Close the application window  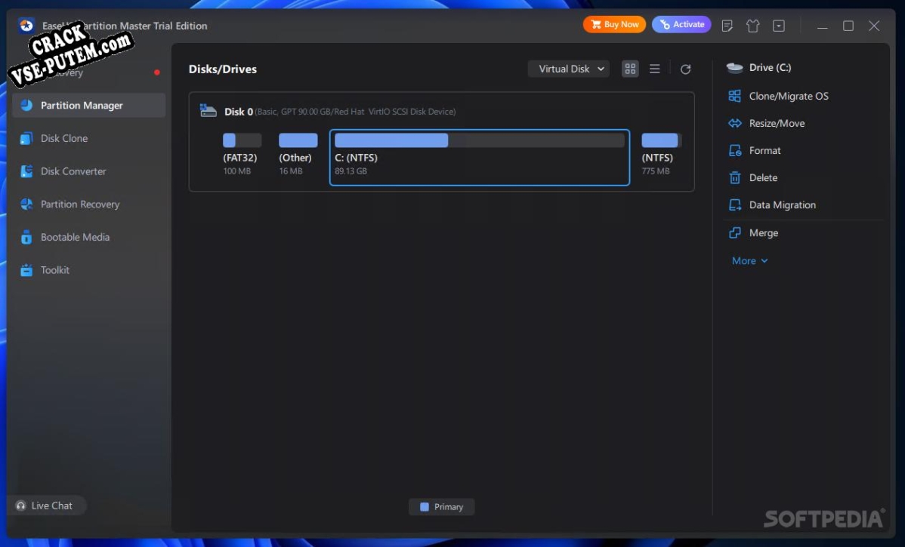(x=874, y=26)
